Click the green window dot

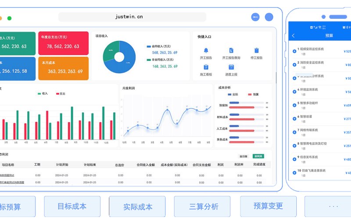pyautogui.click(x=9, y=18)
